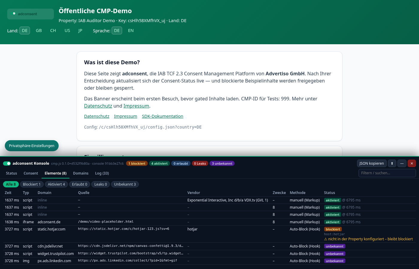Image resolution: width=419 pixels, height=269 pixels.
Task: Filter elements by Unbekannt 3 chip
Action: pos(125,184)
